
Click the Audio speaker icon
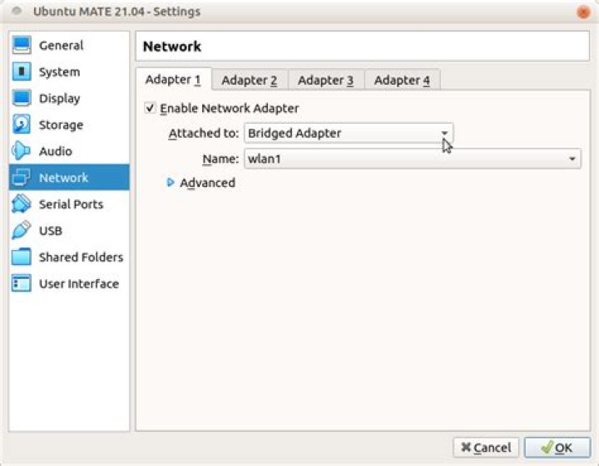[21, 151]
